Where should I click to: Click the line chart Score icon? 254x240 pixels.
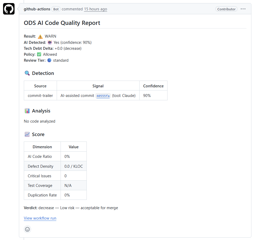pos(27,134)
